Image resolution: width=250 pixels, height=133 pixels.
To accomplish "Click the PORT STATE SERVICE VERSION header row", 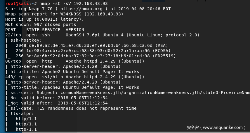I will coord(45,30).
